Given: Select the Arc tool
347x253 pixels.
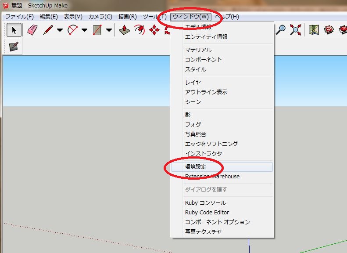Looking at the screenshot, I should pos(73,30).
